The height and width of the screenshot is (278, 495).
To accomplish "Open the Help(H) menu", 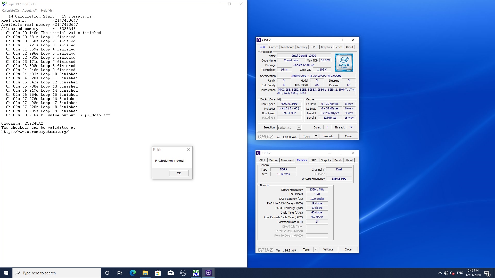I will (46, 11).
